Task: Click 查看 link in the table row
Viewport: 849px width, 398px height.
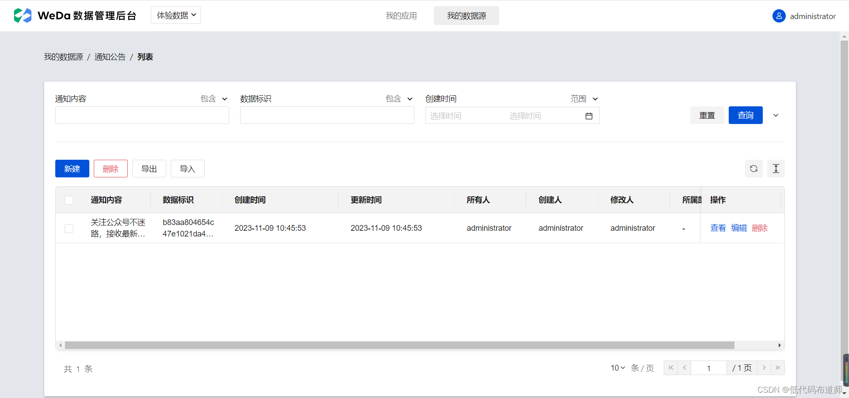Action: (x=718, y=228)
